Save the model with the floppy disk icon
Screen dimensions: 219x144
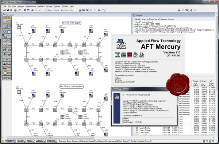(x=8, y=10)
